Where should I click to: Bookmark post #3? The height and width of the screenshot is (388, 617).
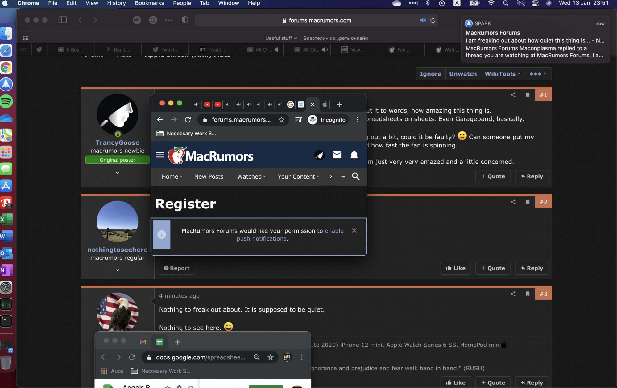tap(528, 294)
